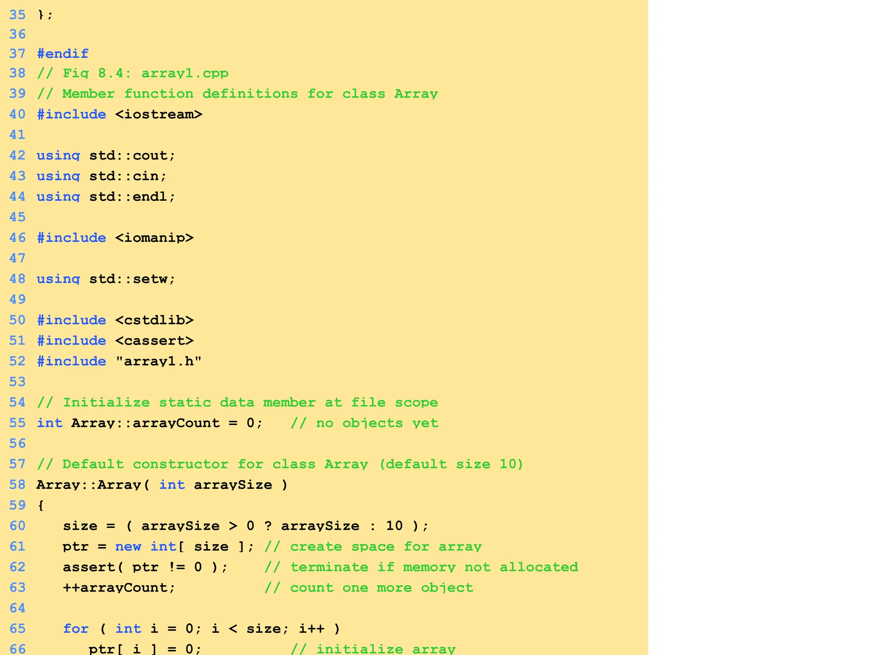This screenshot has height=655, width=874.
Task: Click line number 41
Action: click(x=17, y=135)
